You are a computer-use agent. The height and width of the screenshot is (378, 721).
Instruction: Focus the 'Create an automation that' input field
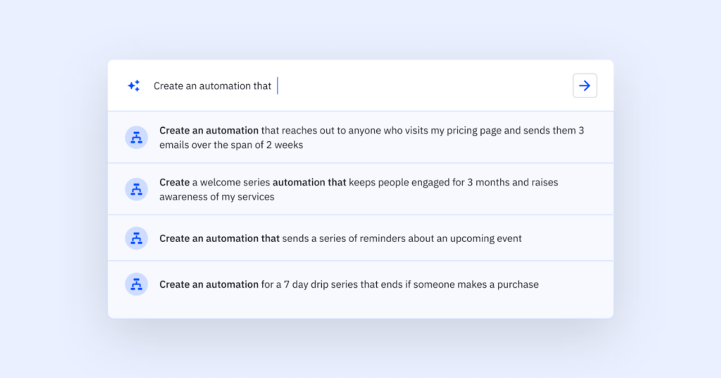point(212,86)
